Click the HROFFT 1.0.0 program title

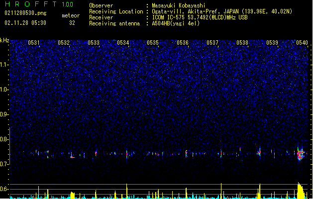tap(39, 4)
